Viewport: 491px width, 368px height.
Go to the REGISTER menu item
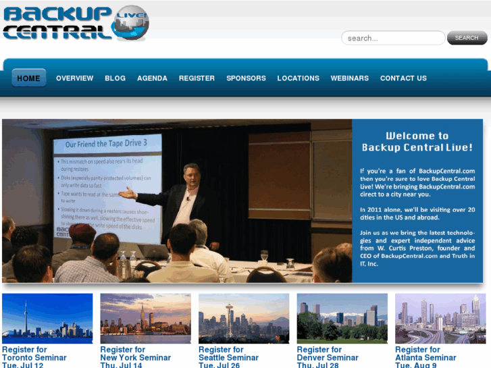click(197, 78)
